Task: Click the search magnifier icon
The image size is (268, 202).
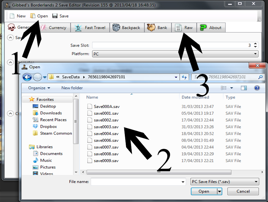Action: 261,77
